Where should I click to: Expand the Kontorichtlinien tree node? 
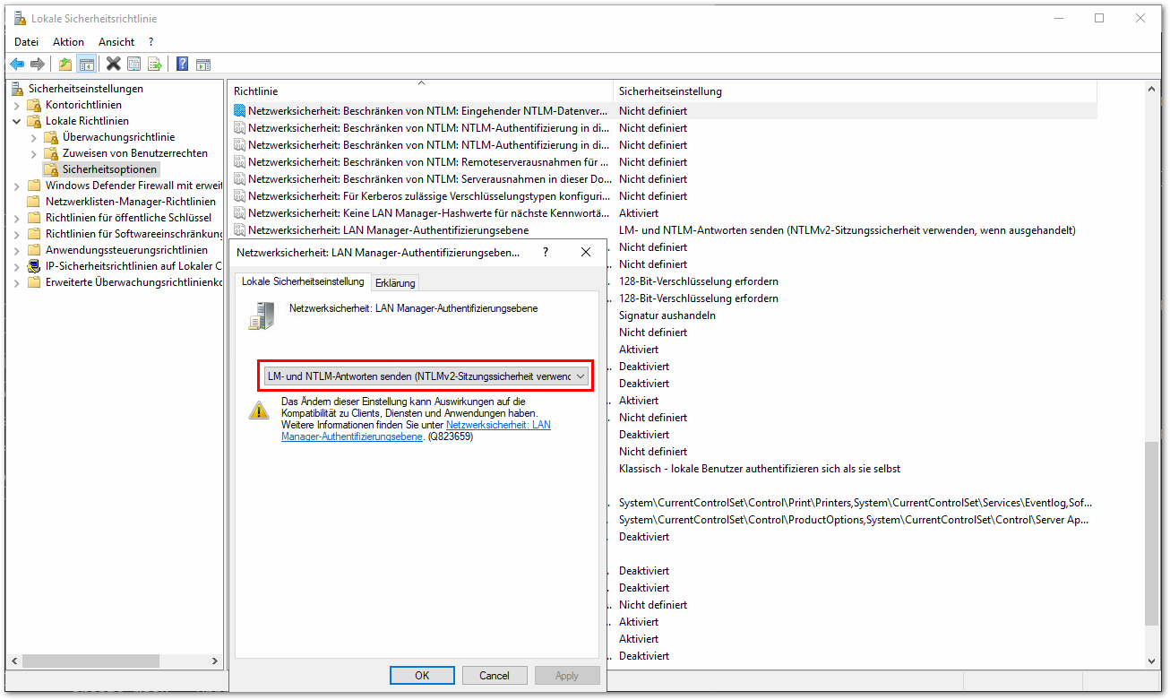(17, 105)
